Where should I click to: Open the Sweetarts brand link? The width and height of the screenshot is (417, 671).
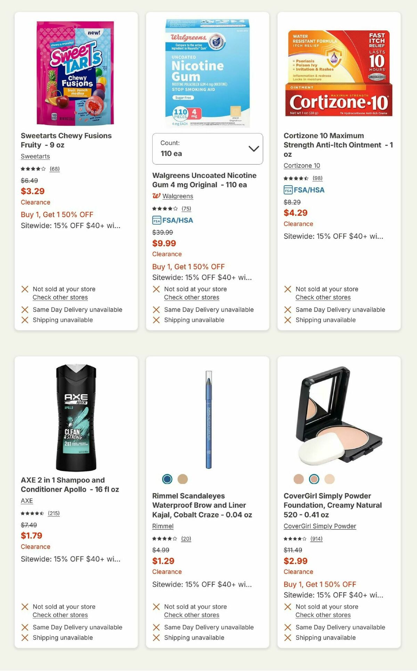point(34,156)
